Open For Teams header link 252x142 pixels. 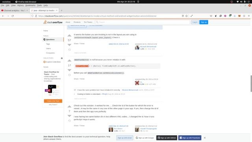point(88,22)
